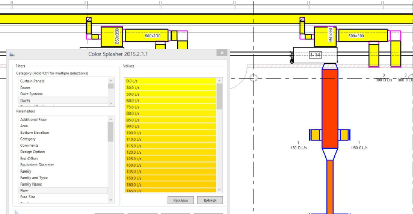This screenshot has width=413, height=214.
Task: Select the left 650x350 duct fitting
Action: point(112,37)
